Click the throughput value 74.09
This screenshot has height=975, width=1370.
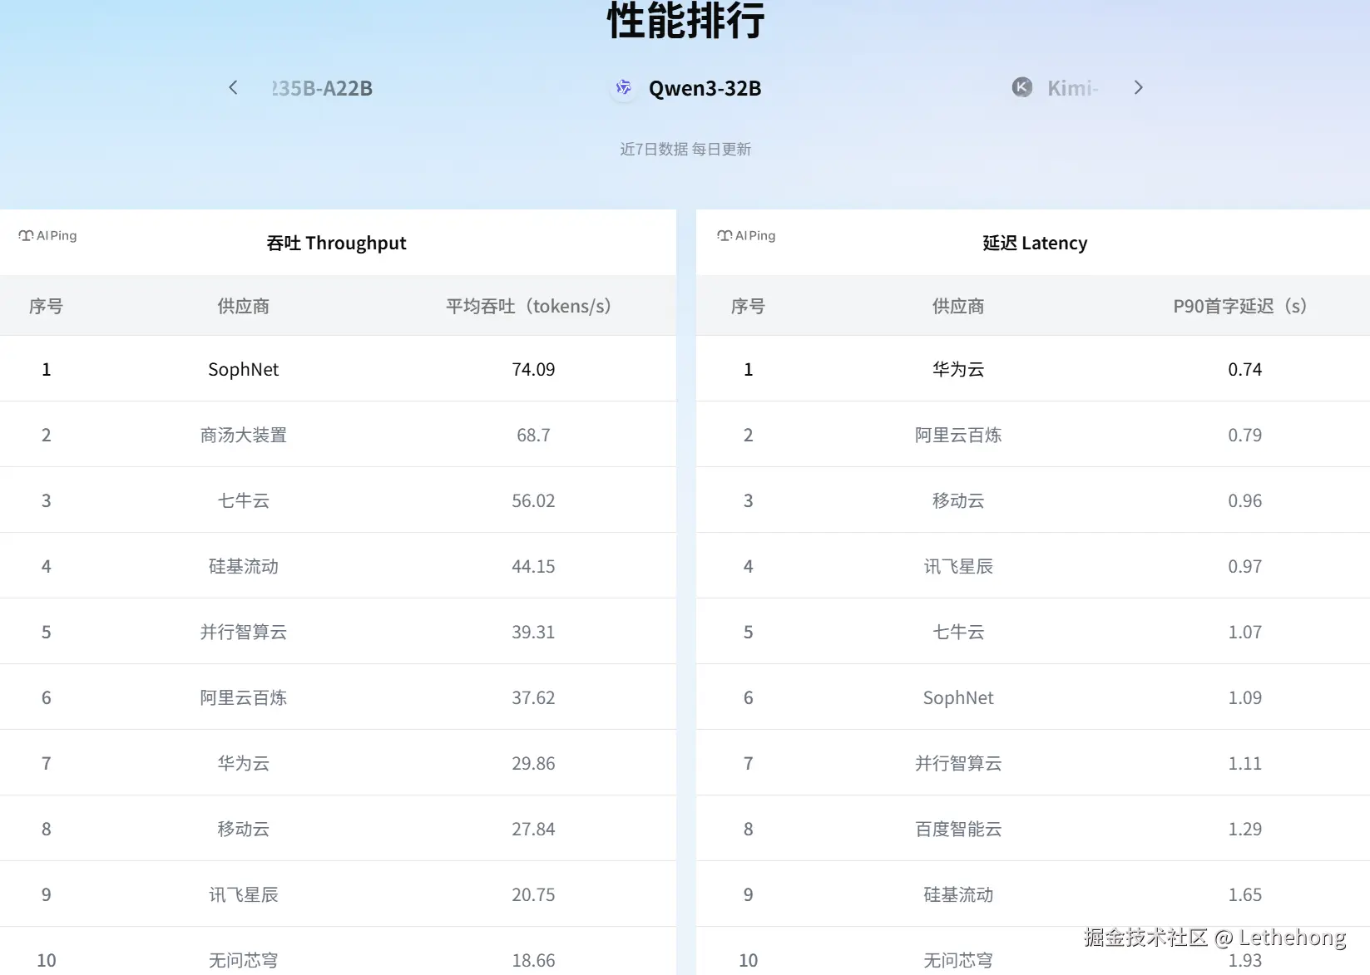533,369
